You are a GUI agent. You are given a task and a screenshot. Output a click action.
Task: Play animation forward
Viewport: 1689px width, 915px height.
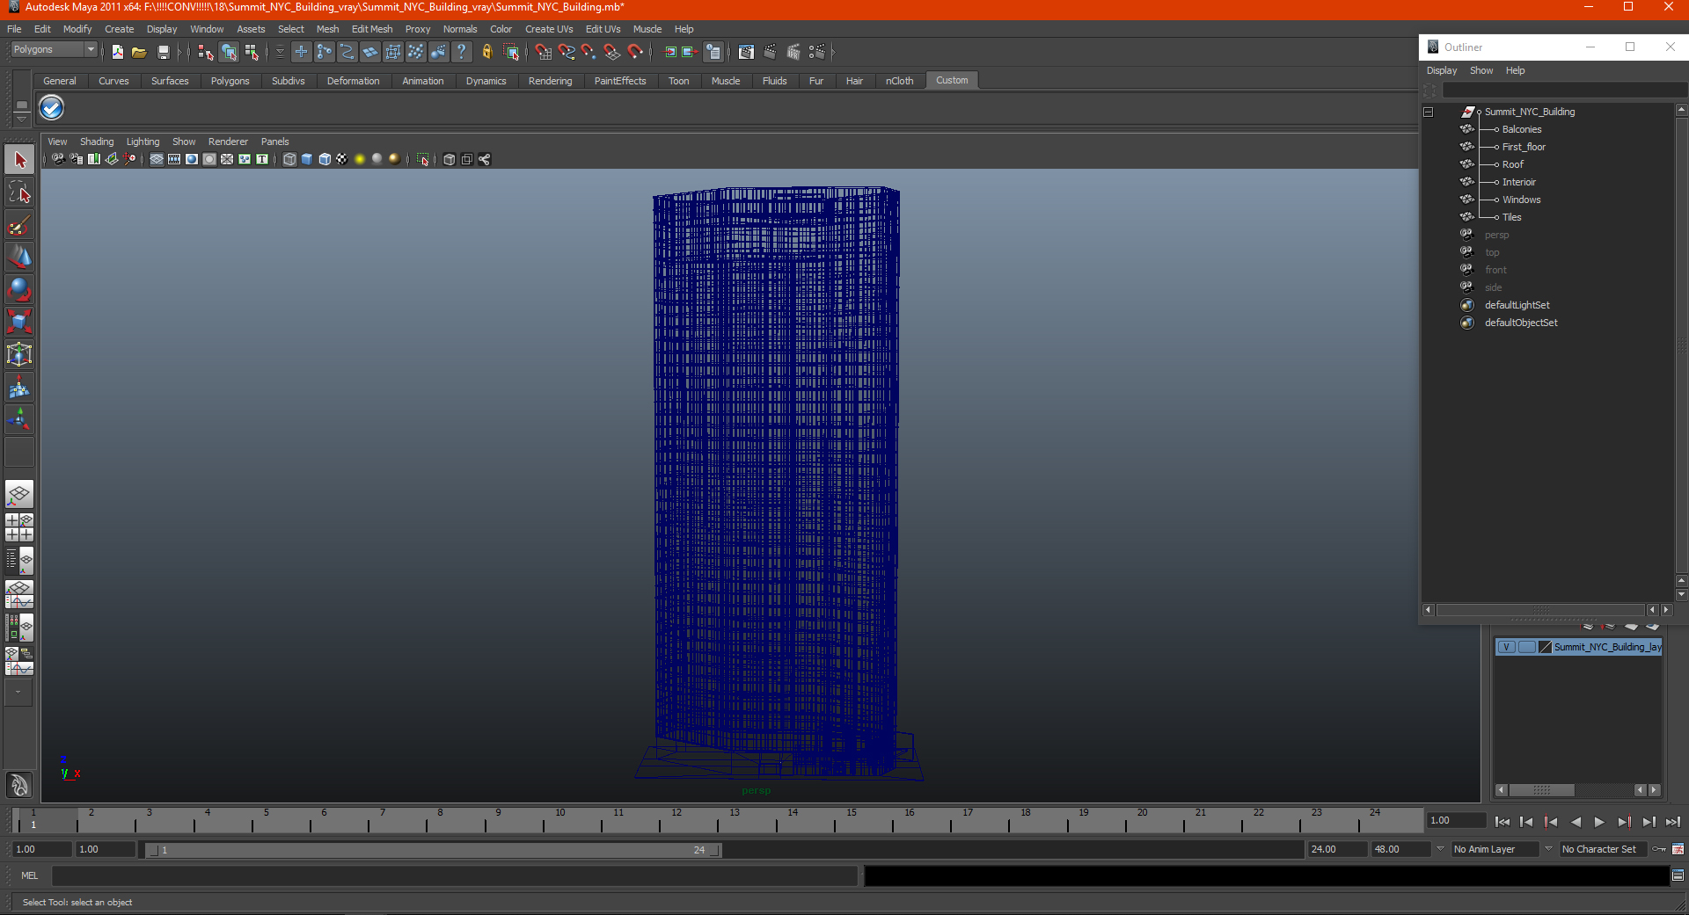(x=1599, y=822)
